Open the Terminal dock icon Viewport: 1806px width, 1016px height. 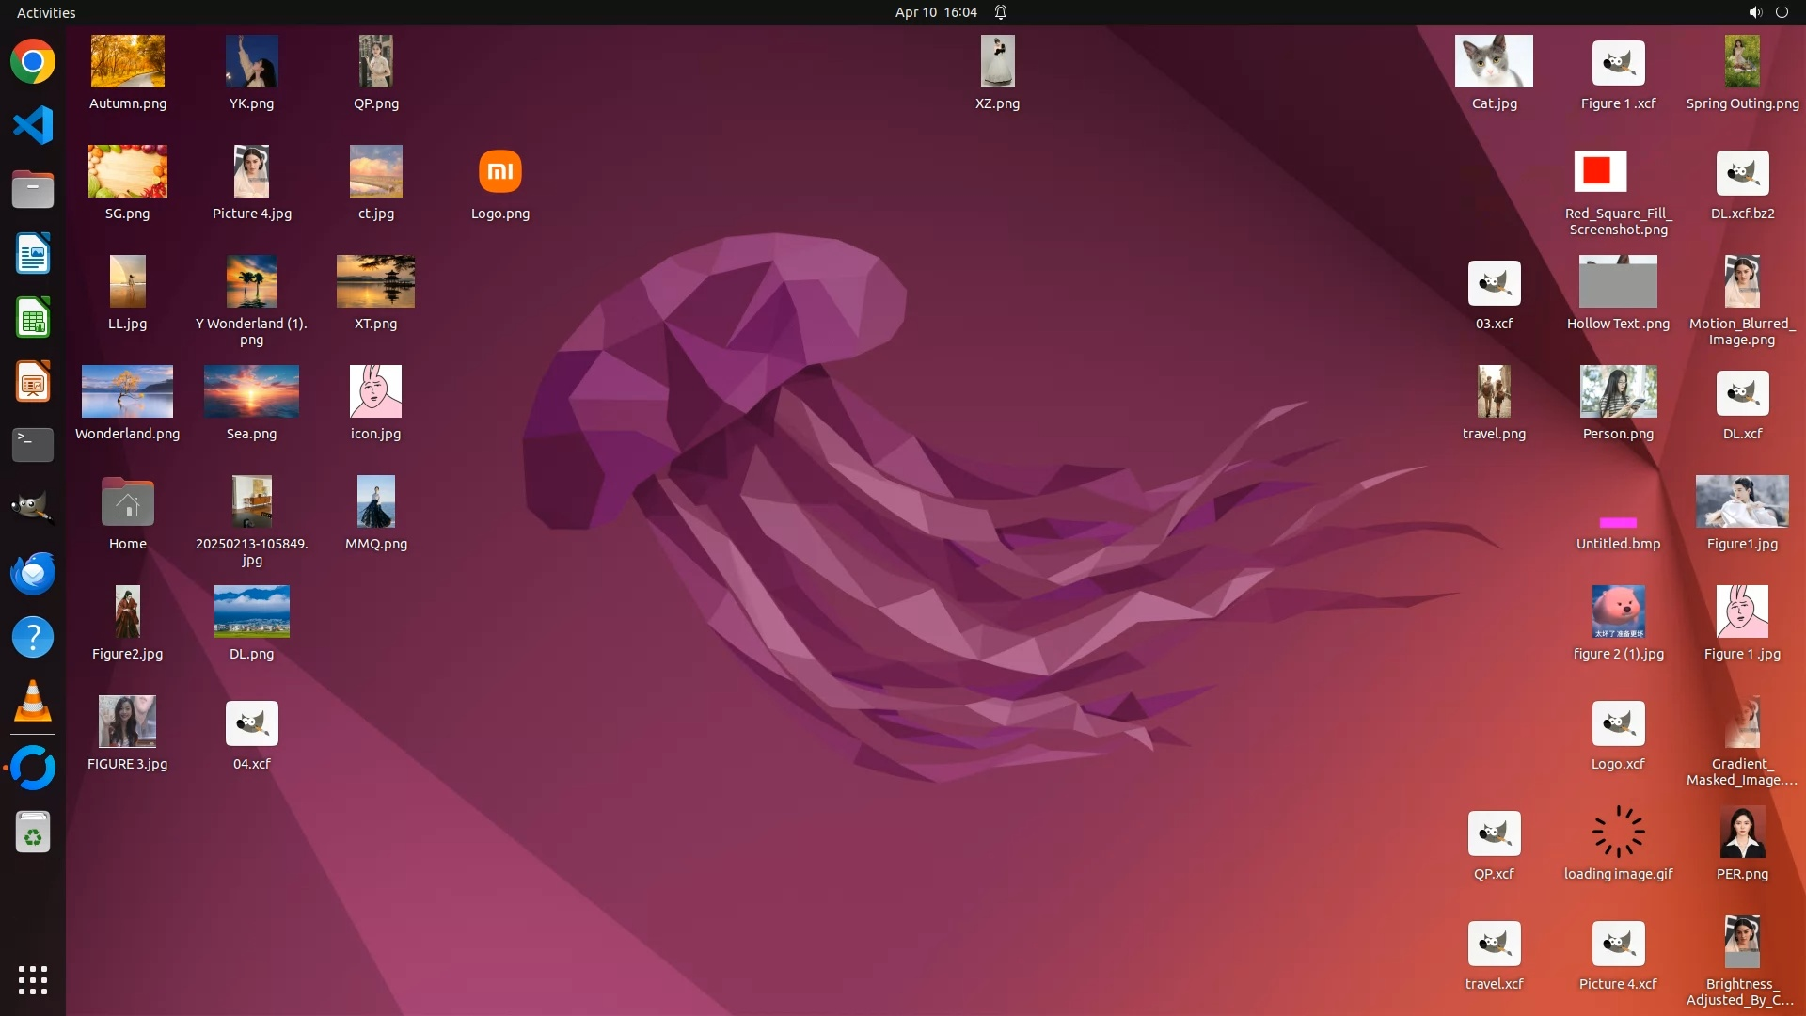click(33, 444)
